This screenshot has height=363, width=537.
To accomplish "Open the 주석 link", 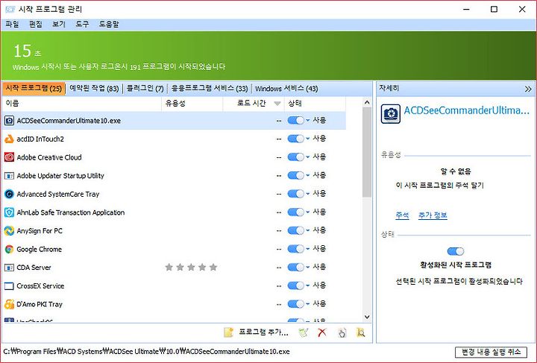I will 403,215.
